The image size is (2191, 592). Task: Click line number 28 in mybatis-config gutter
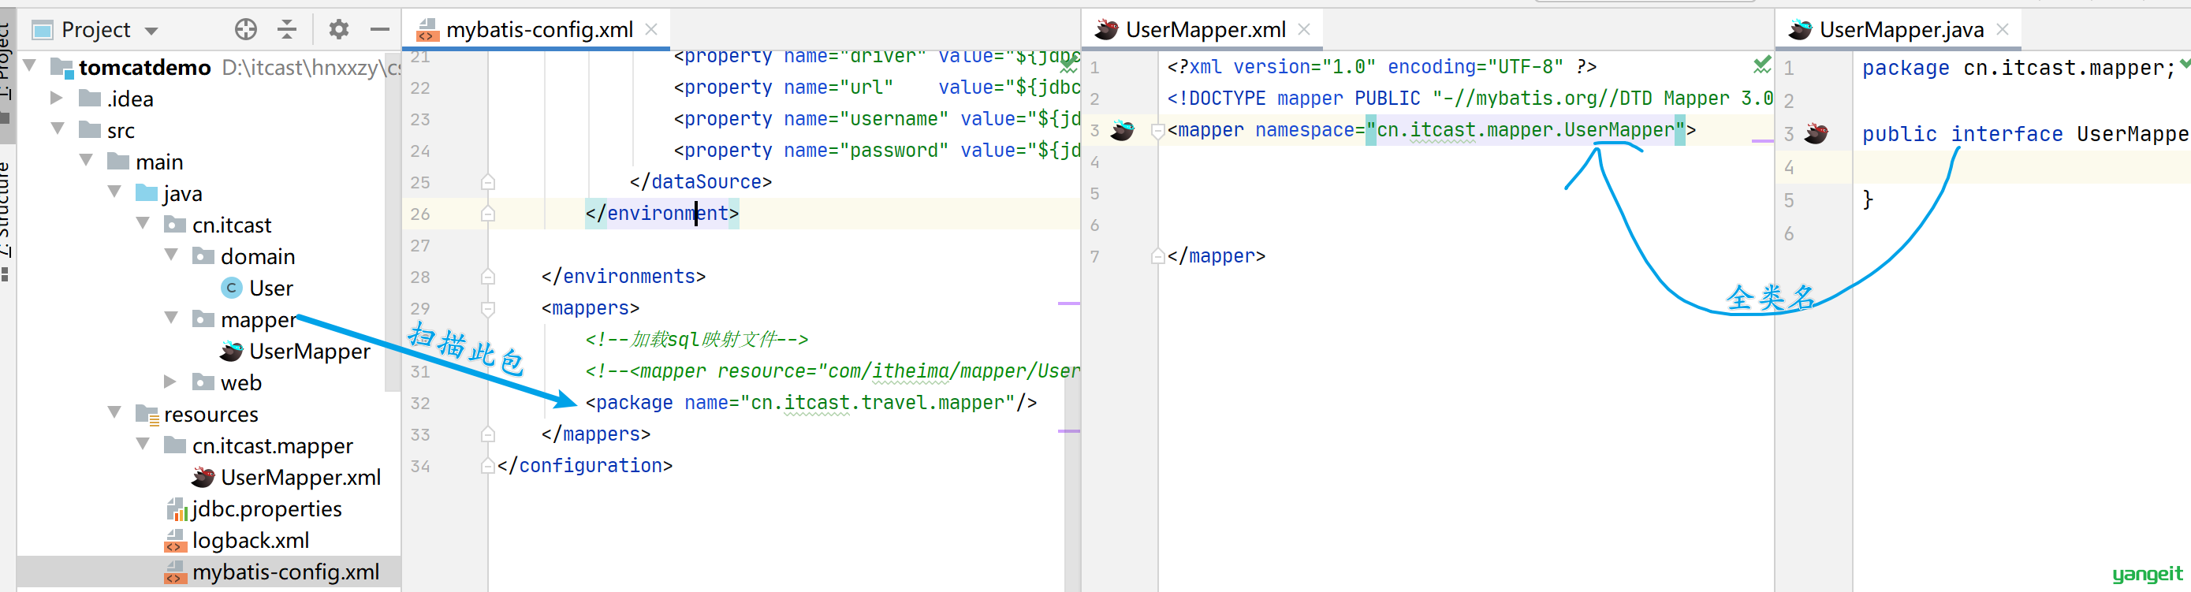[x=420, y=277]
